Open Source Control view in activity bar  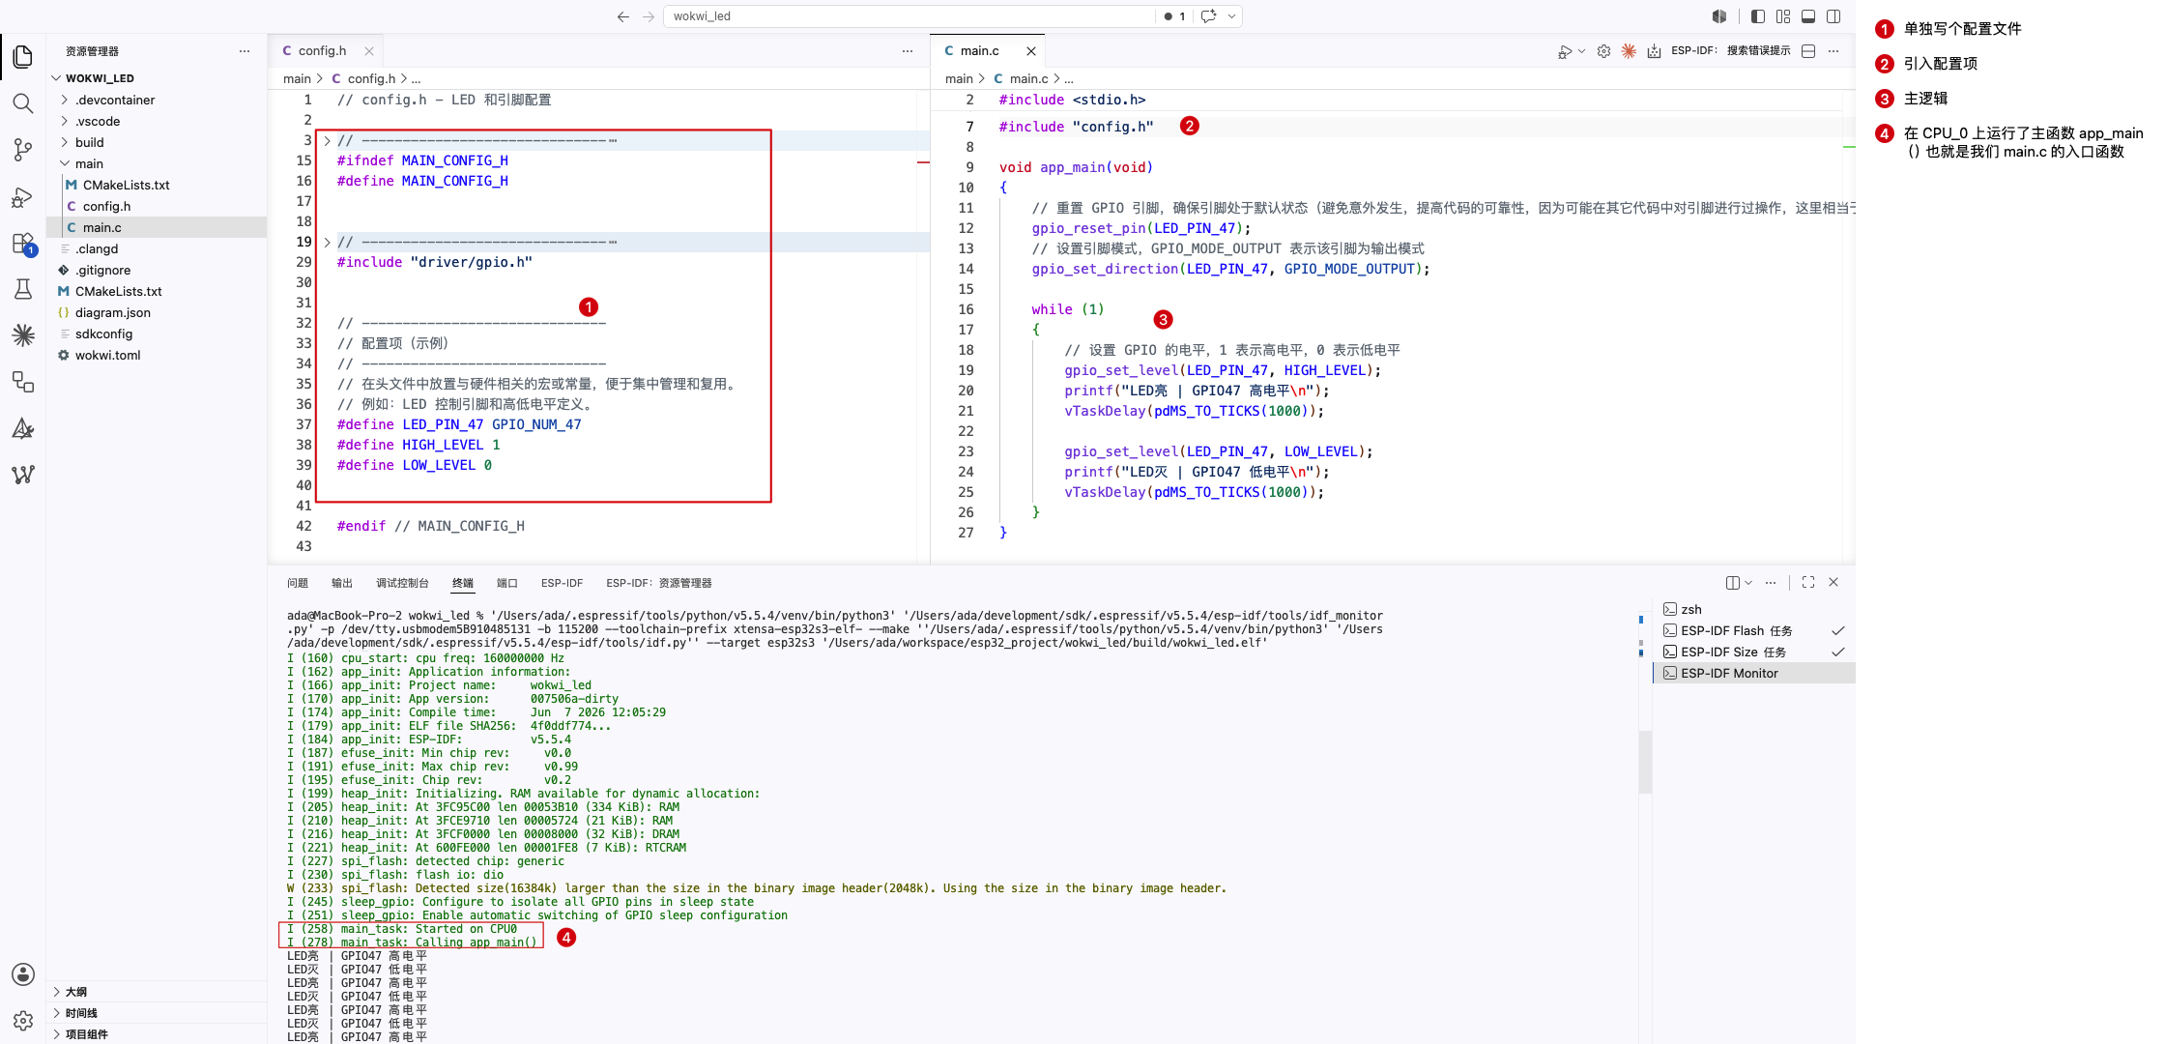(23, 150)
